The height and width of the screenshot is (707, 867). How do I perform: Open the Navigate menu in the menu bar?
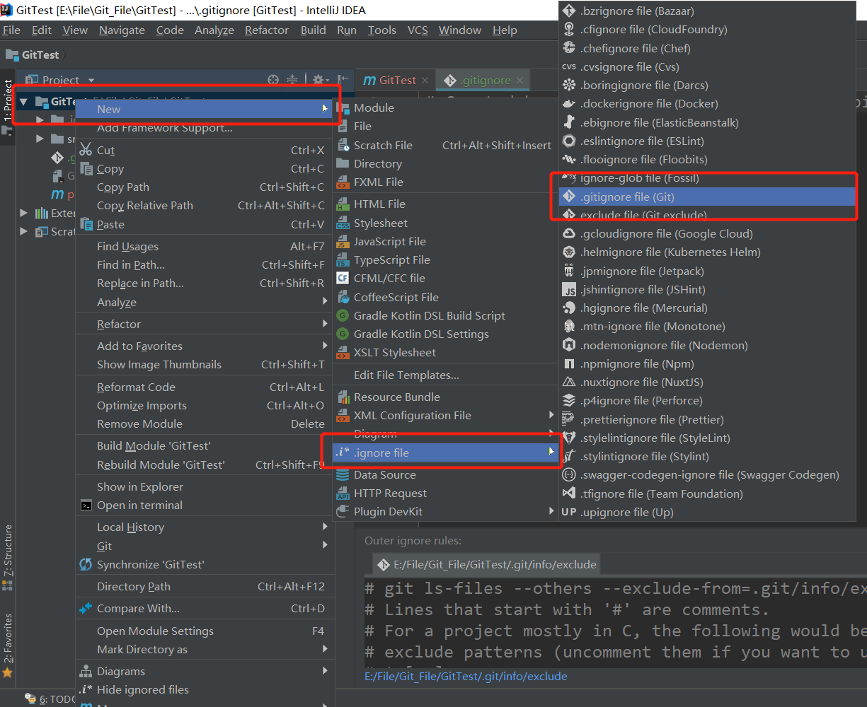[122, 30]
